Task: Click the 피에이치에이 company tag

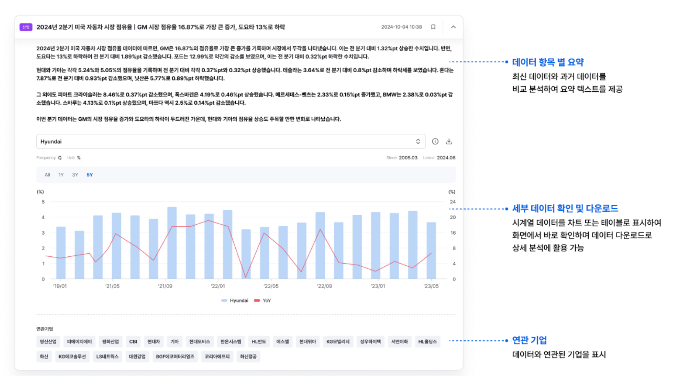Action: click(x=79, y=341)
